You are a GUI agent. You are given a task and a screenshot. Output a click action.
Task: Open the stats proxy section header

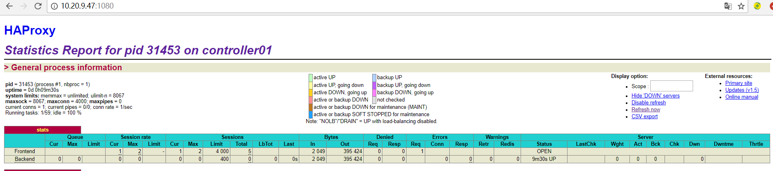(42, 130)
